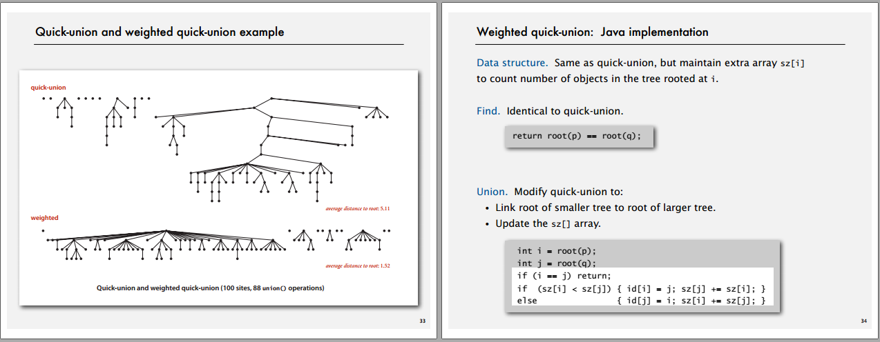880x342 pixels.
Task: Click the "Quick-union and weighted quick-union example" slide title
Action: click(160, 32)
